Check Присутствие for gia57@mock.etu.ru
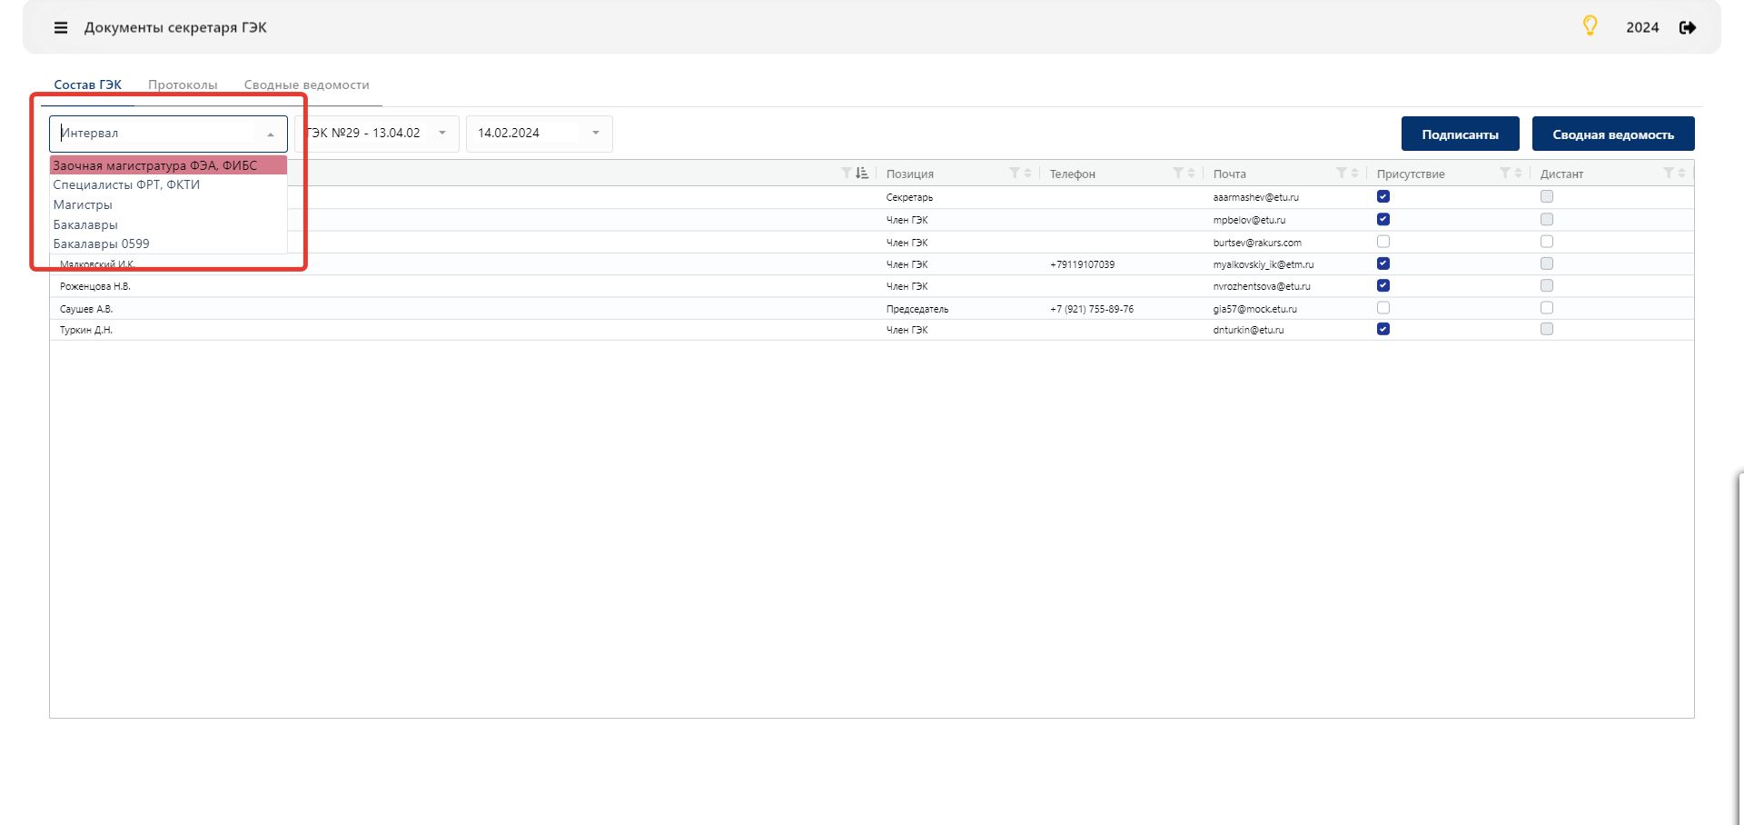 (1383, 308)
